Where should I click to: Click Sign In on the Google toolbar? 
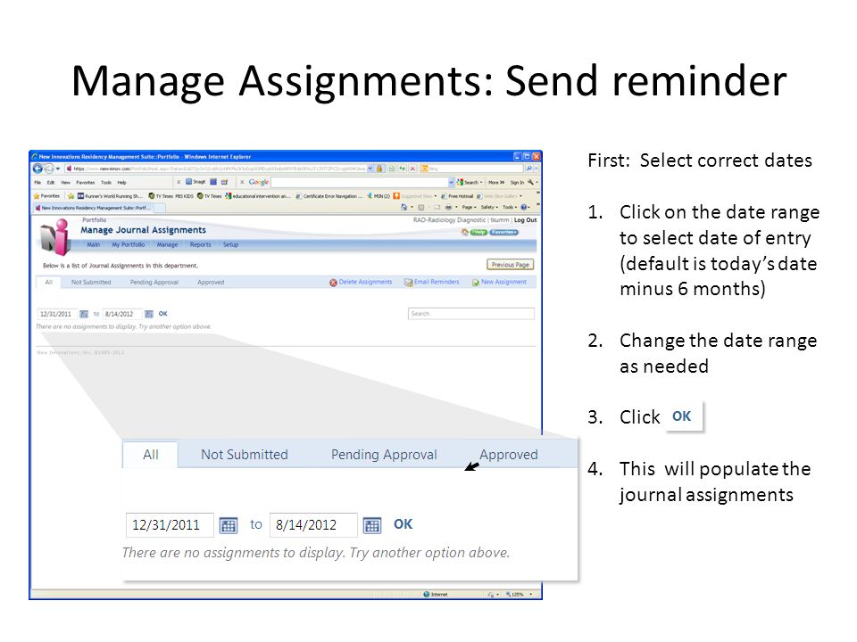click(517, 182)
